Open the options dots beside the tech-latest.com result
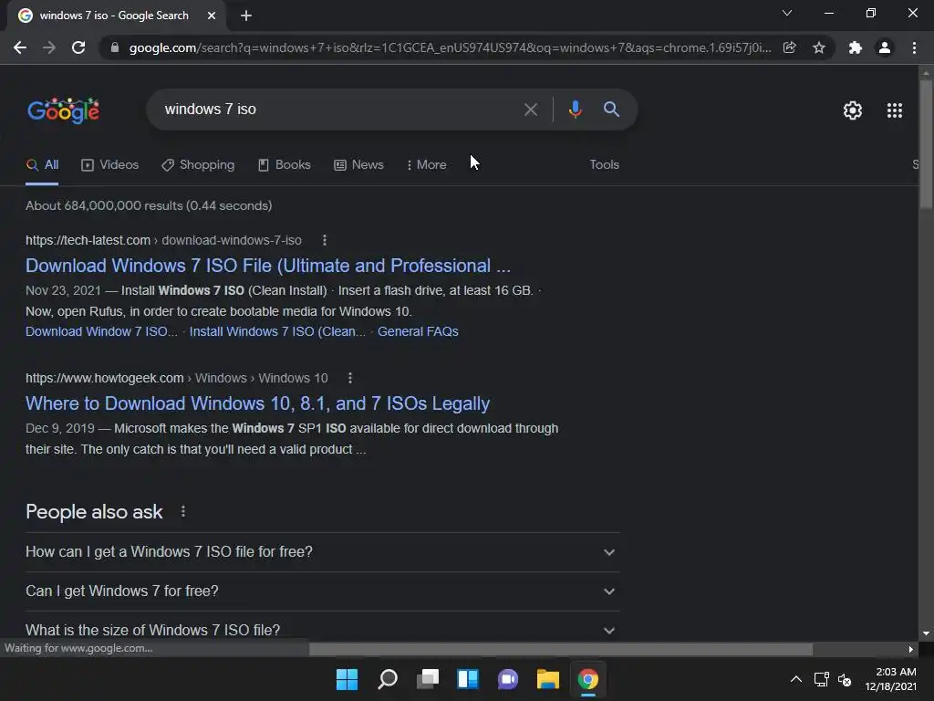This screenshot has height=701, width=934. coord(324,240)
